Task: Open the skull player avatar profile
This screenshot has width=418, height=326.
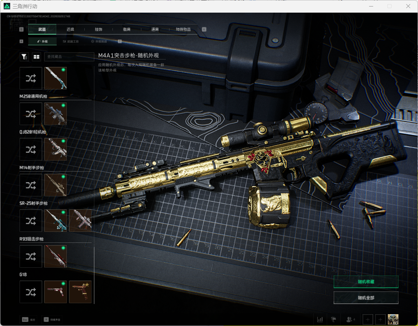Action: click(393, 319)
